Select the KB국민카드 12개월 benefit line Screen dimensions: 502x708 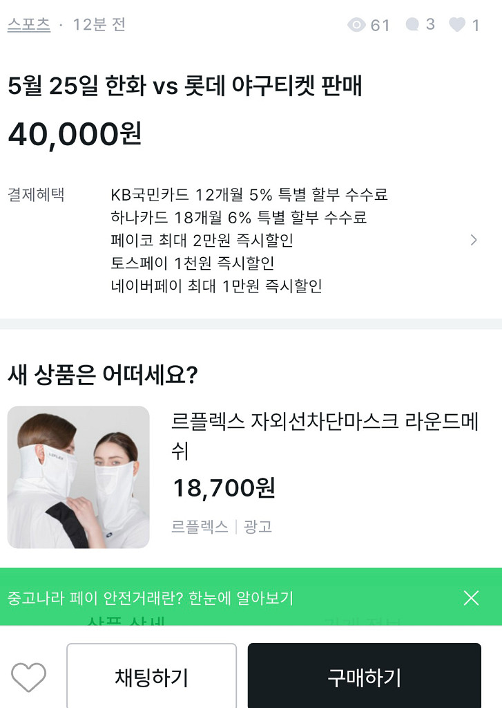(x=249, y=195)
